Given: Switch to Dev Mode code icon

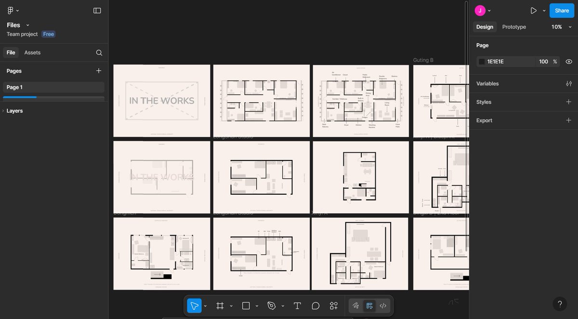Looking at the screenshot, I should (383, 306).
